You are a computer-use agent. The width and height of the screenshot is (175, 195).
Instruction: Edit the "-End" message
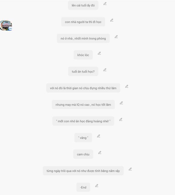(97, 186)
